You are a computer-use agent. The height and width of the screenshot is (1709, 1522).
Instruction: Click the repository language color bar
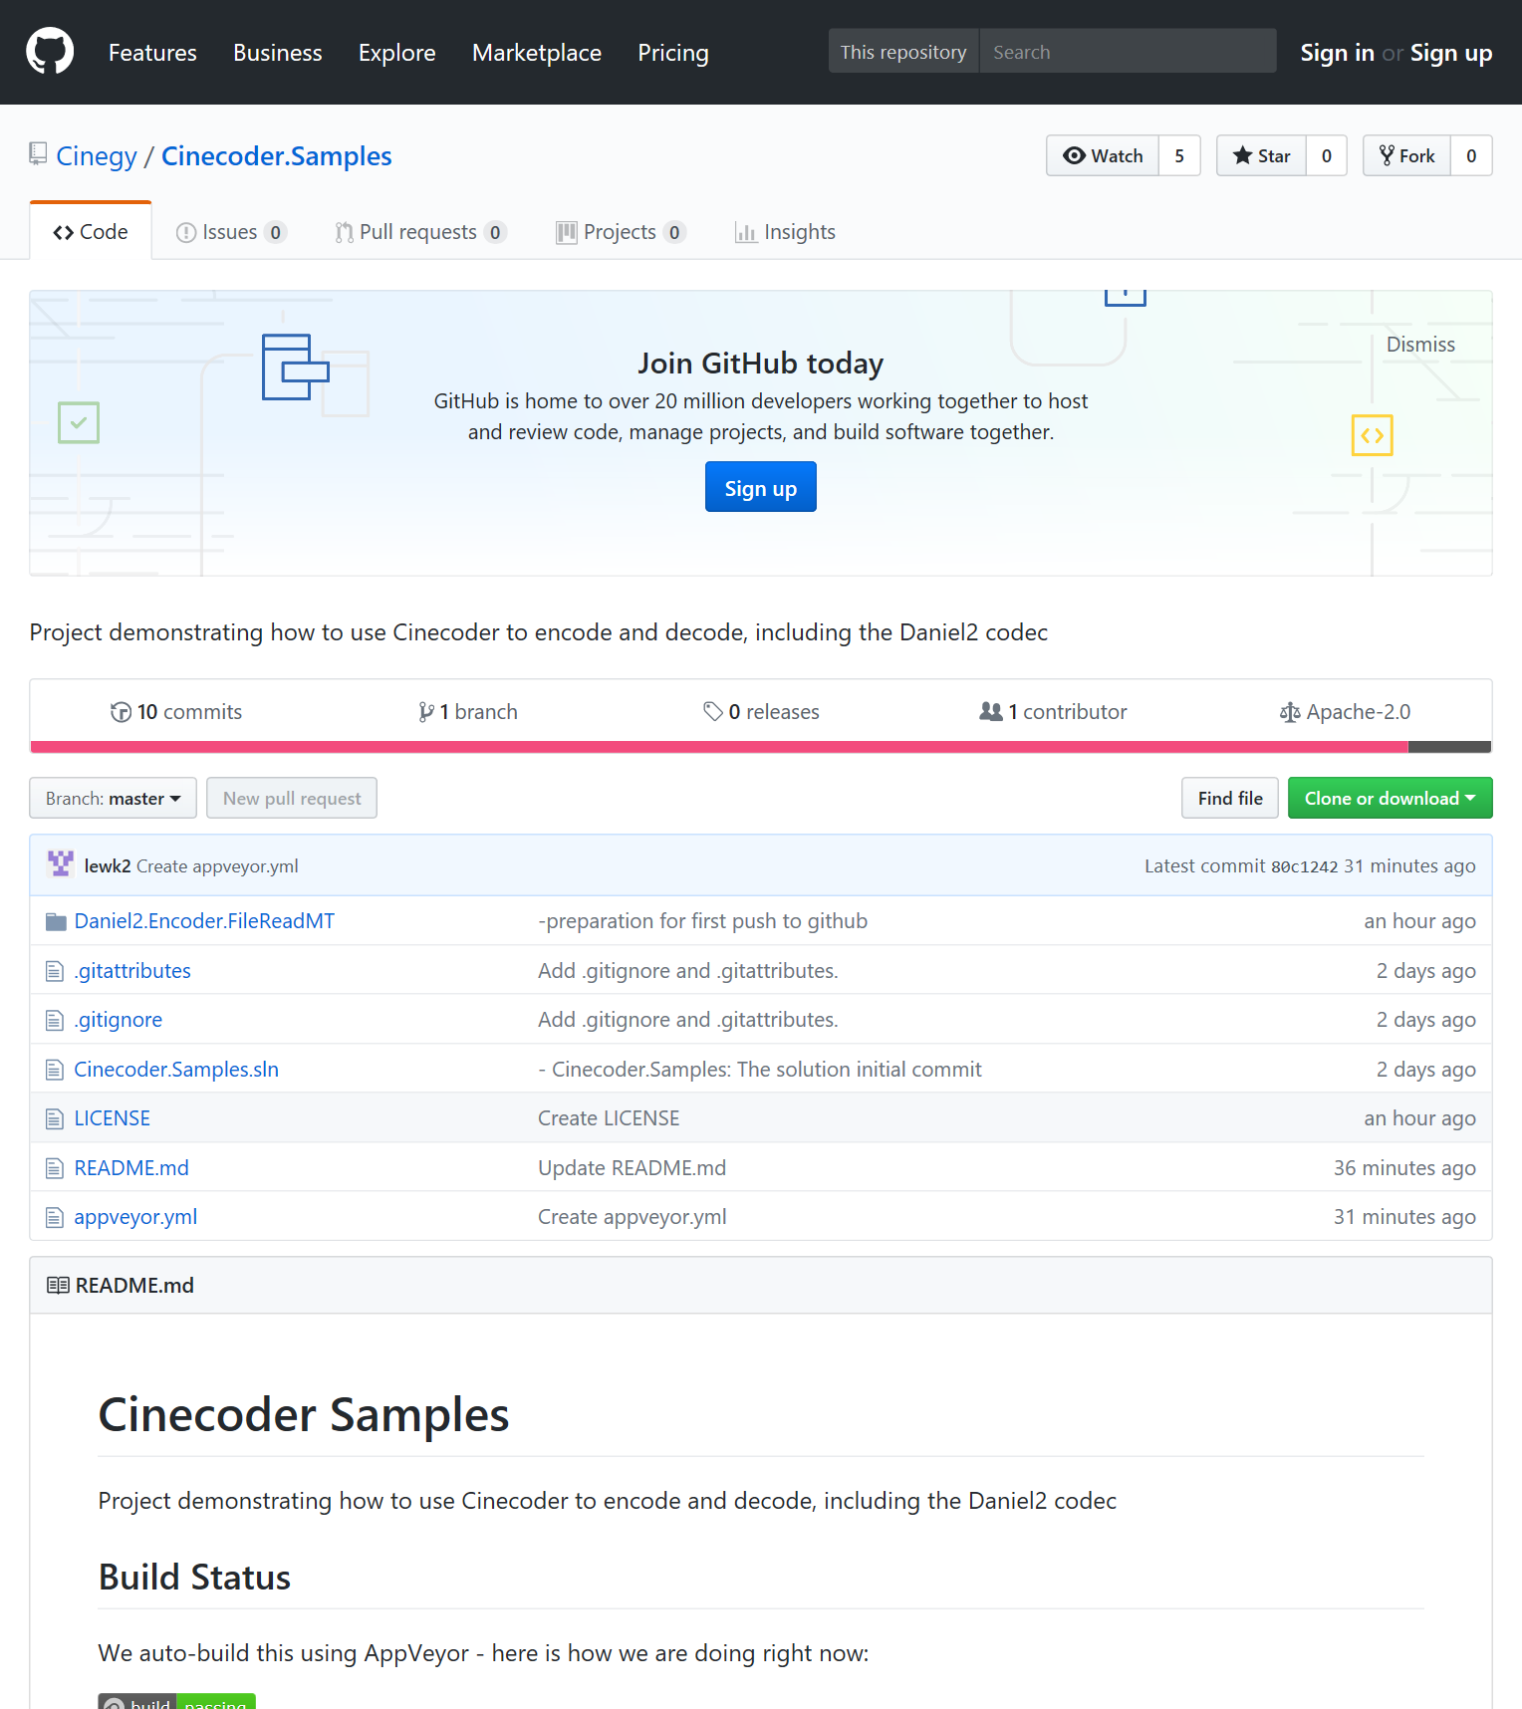click(x=761, y=747)
